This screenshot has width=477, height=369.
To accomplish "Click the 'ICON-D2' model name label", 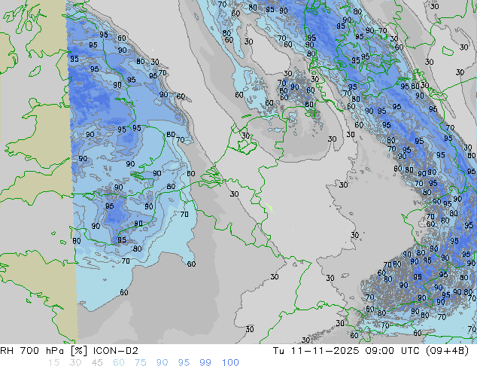I will pyautogui.click(x=116, y=351).
